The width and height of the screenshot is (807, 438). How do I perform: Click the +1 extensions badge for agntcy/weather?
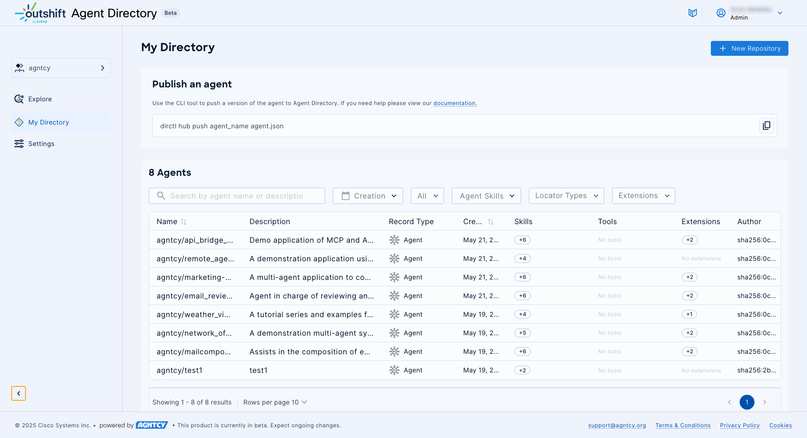point(689,314)
